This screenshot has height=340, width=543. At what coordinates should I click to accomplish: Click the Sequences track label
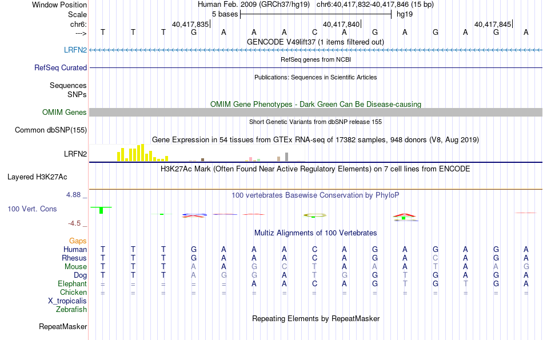click(x=68, y=85)
